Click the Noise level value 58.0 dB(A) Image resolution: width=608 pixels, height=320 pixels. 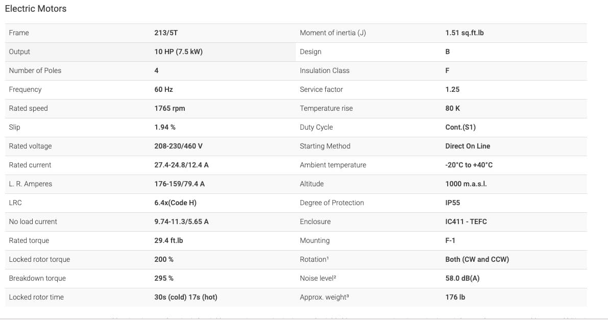(462, 279)
